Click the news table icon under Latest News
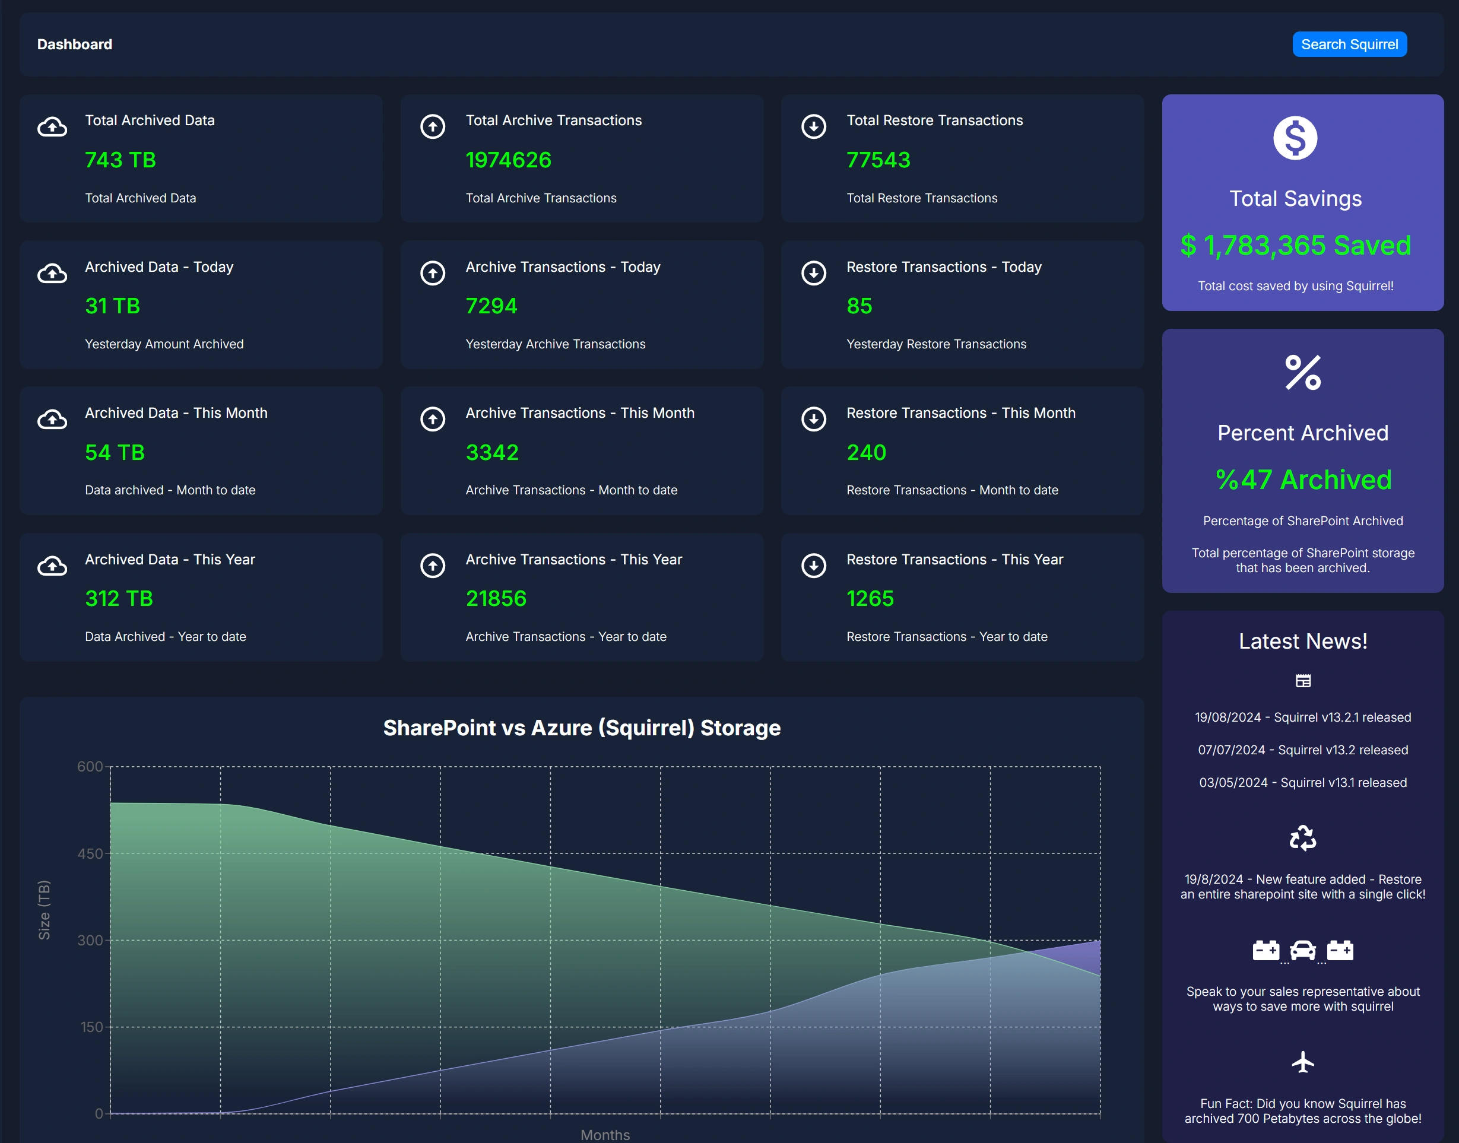The image size is (1459, 1143). pyautogui.click(x=1302, y=681)
